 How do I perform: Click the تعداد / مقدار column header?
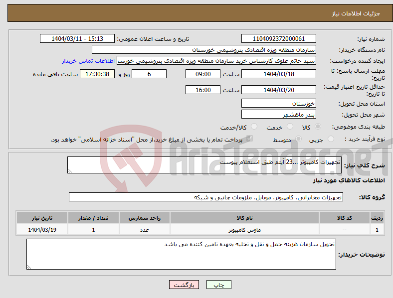point(93,218)
